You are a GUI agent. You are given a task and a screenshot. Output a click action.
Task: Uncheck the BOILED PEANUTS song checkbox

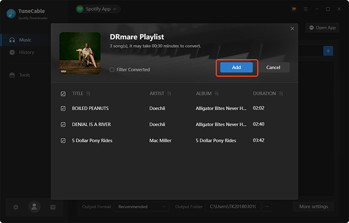63,108
